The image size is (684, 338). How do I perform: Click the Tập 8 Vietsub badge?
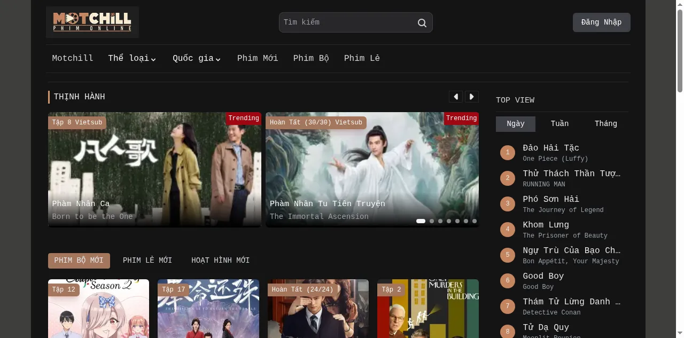[77, 123]
